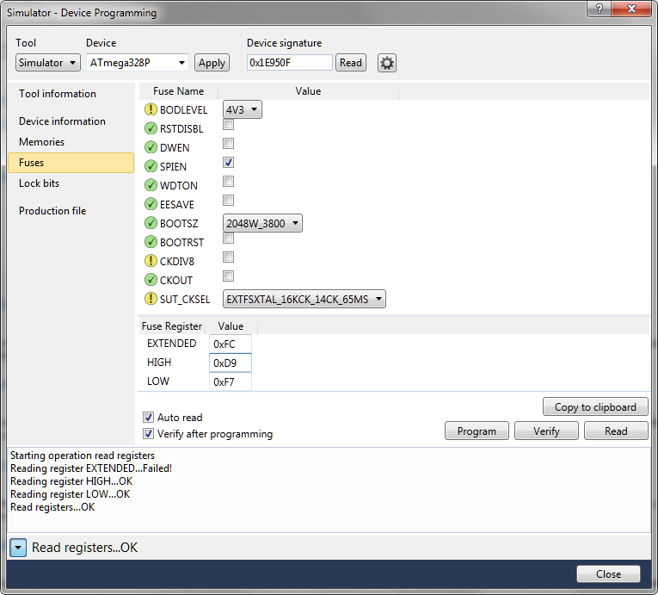Viewport: 658px width, 595px height.
Task: Click the Close button at bottom
Action: 608,574
